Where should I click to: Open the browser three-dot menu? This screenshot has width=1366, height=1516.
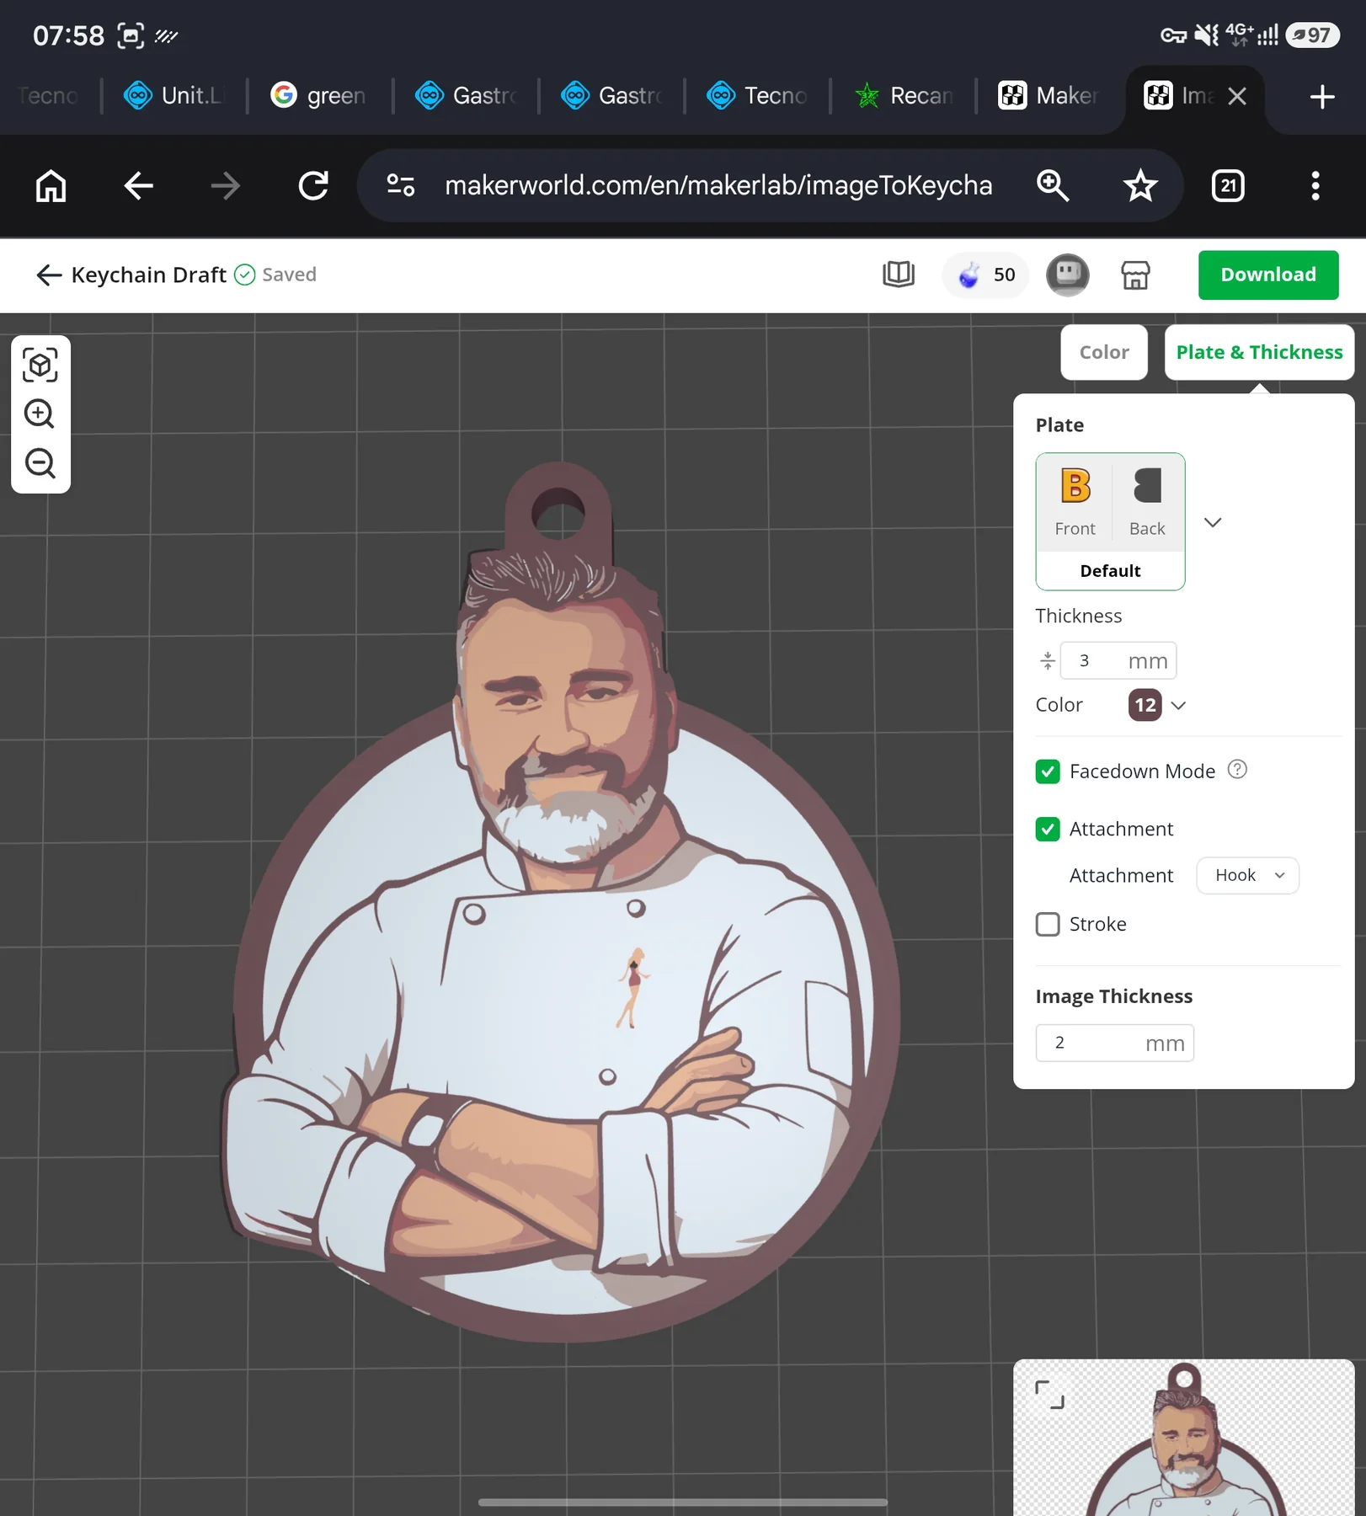[1315, 185]
